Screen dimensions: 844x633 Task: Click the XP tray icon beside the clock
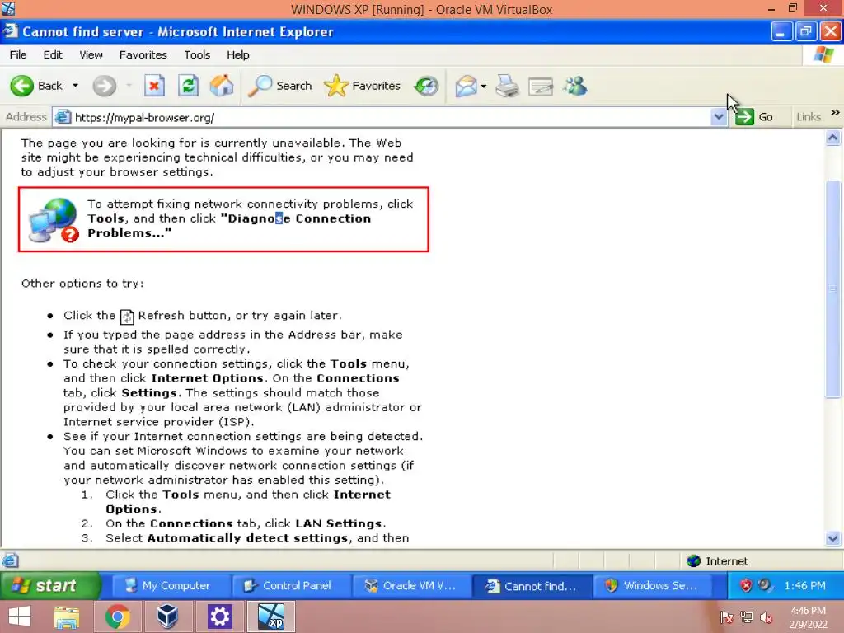click(x=764, y=585)
